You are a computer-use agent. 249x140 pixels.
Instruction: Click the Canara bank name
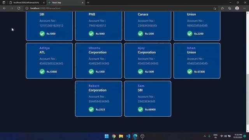click(143, 14)
